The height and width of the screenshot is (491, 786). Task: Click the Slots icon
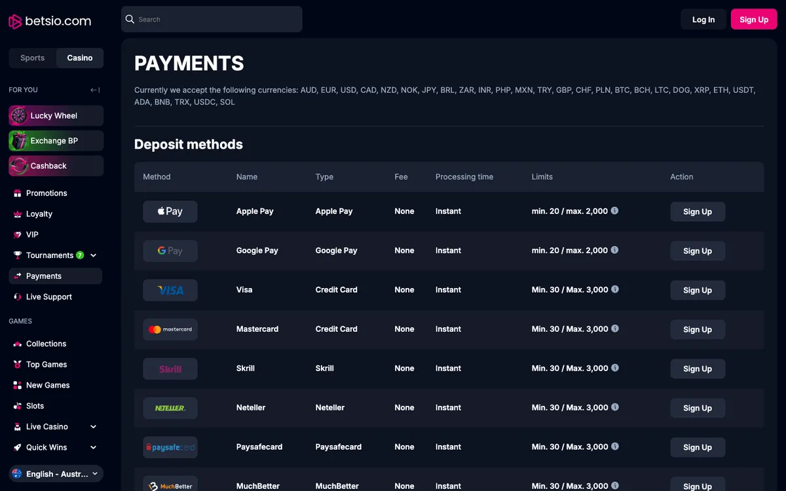pyautogui.click(x=18, y=406)
